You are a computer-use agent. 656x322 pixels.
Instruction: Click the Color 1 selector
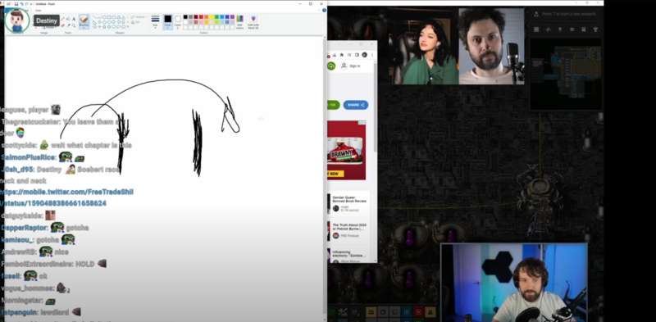168,22
